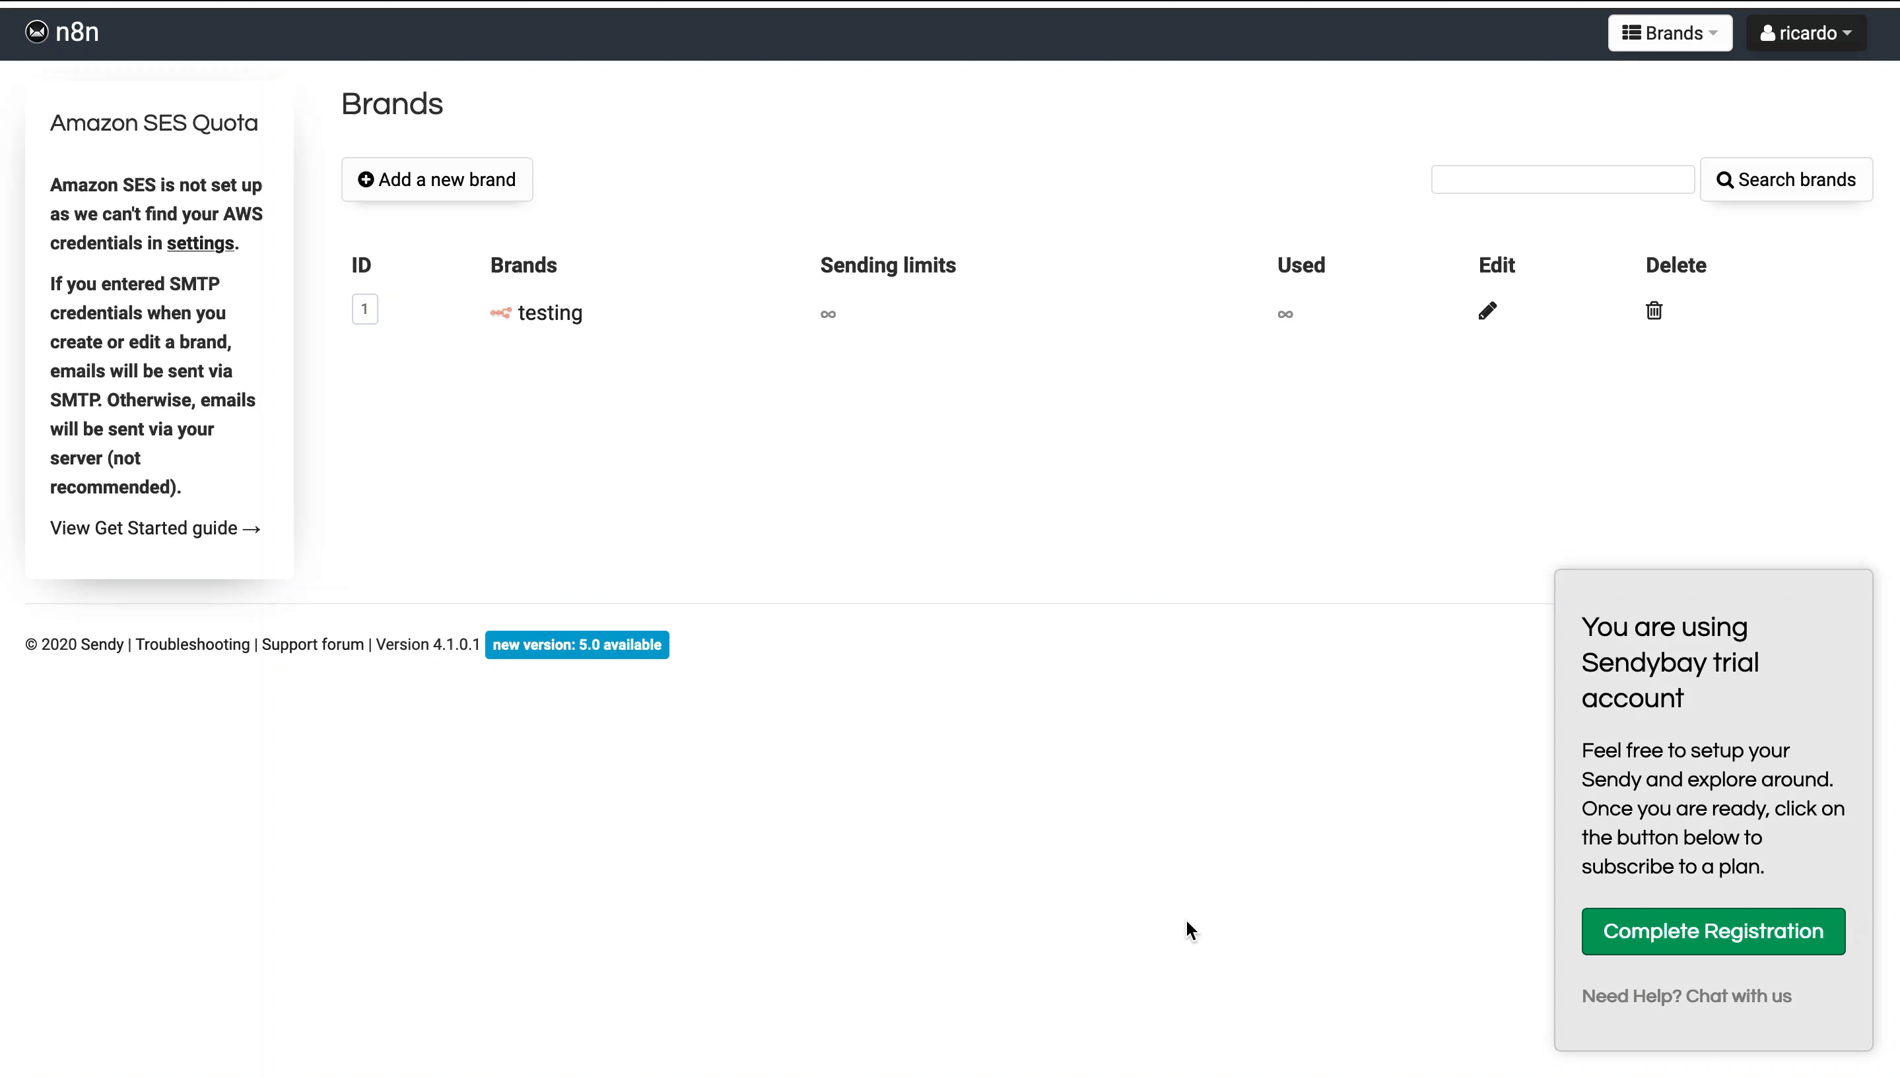1900x1078 pixels.
Task: Click Need Help? Chat with us link
Action: 1686,997
